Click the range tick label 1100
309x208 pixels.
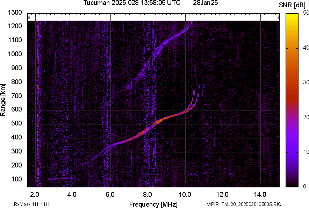point(15,40)
